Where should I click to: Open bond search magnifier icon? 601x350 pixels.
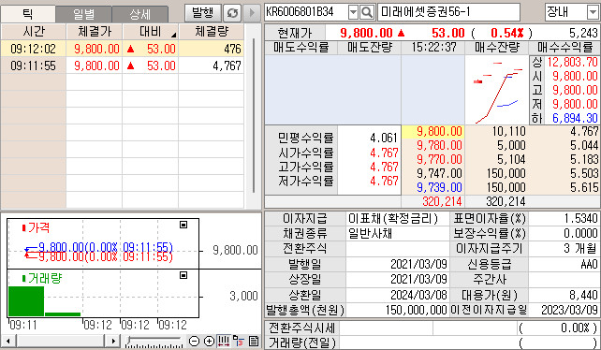(x=367, y=12)
